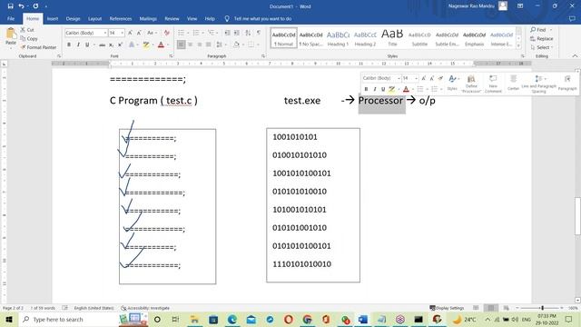Apply the Heading 1 style
The width and height of the screenshot is (581, 327).
338,38
